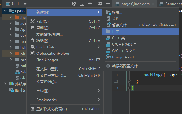Expand the oh_ folder node
This screenshot has height=114, width=182.
coord(11,54)
